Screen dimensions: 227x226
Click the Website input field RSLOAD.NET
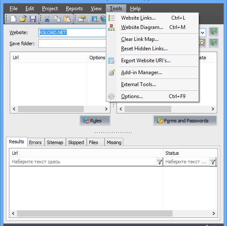[x=72, y=32]
